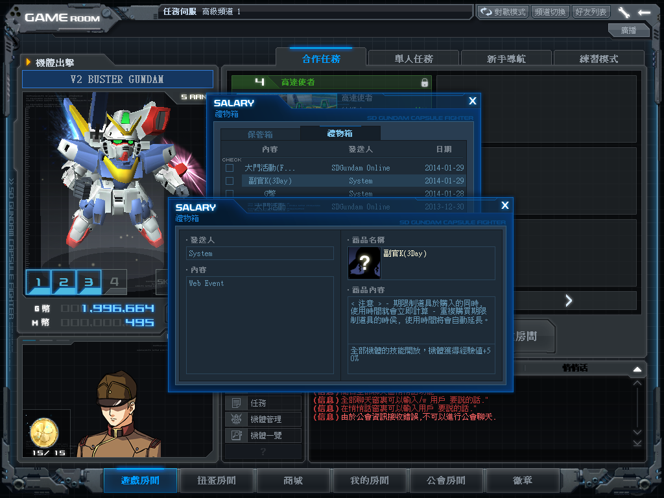The width and height of the screenshot is (664, 498).
Task: Click the 機體管理 button
Action: (263, 420)
